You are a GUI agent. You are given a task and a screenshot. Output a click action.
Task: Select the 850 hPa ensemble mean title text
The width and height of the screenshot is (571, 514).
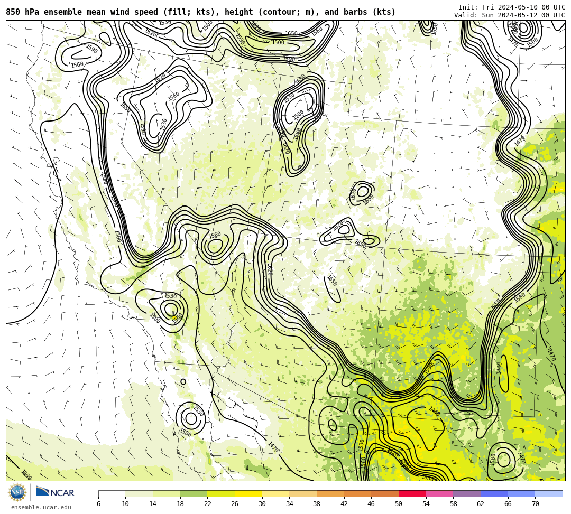click(x=201, y=12)
